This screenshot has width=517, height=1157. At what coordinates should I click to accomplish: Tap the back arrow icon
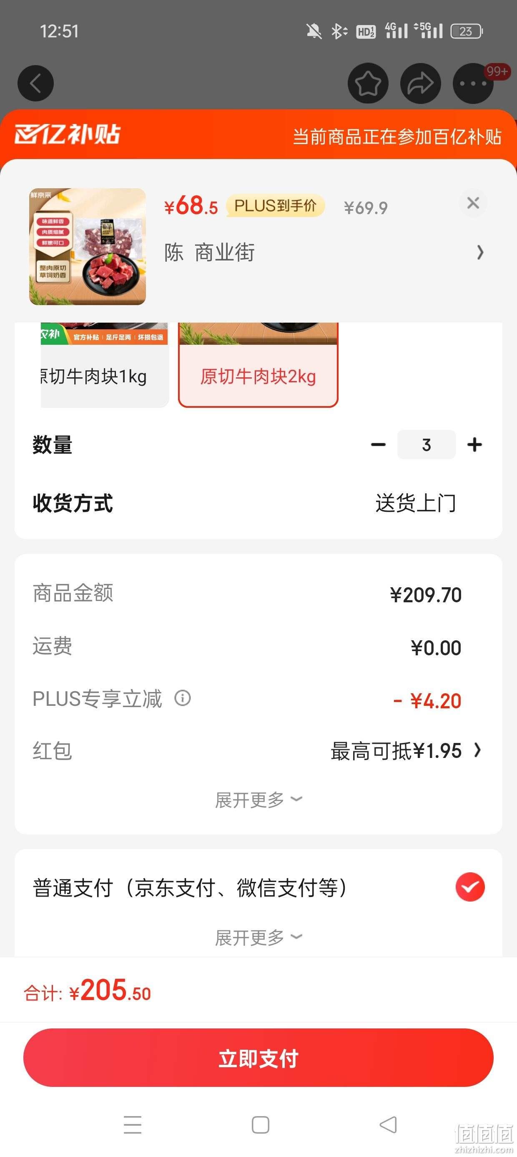(35, 83)
